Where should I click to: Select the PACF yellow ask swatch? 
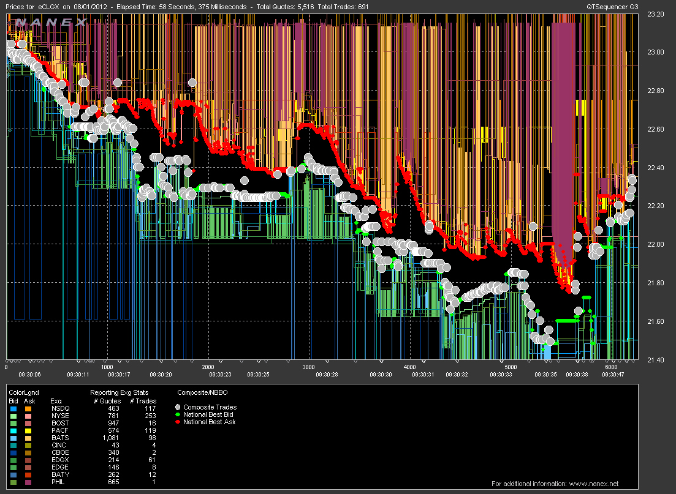click(x=28, y=431)
